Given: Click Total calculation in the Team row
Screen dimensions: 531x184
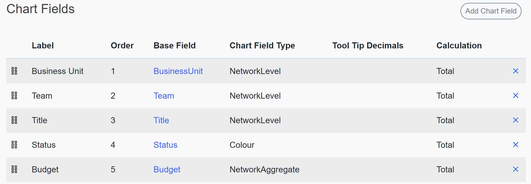Looking at the screenshot, I should 445,96.
